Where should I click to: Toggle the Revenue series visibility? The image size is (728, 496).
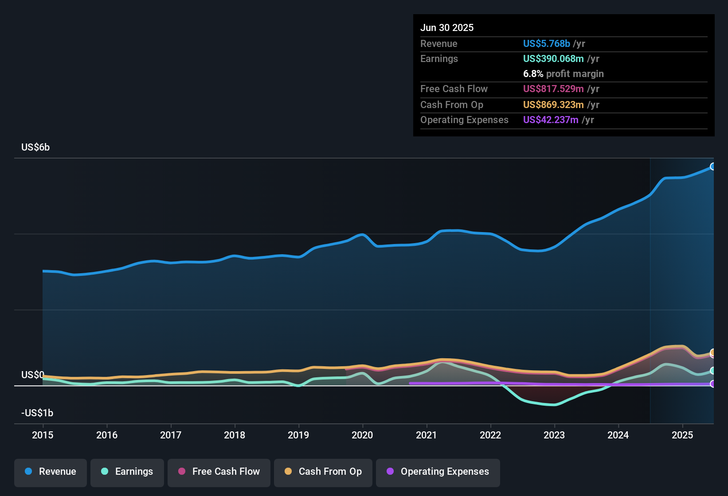coord(50,472)
